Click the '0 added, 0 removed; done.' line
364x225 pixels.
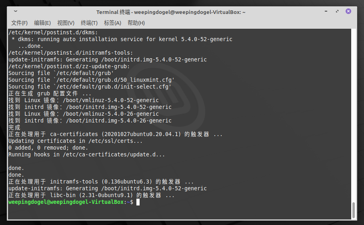click(x=48, y=148)
